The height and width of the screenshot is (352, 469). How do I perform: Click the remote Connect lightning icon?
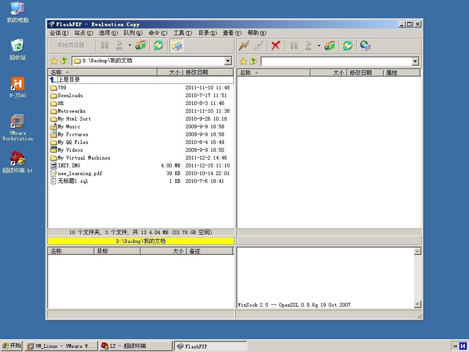click(x=244, y=45)
